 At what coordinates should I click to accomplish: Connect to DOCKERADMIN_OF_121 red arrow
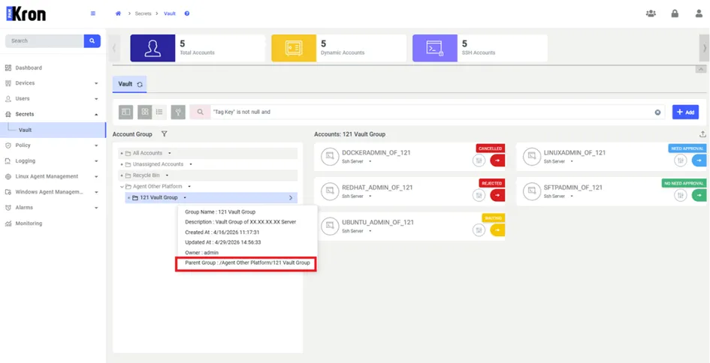coord(497,160)
